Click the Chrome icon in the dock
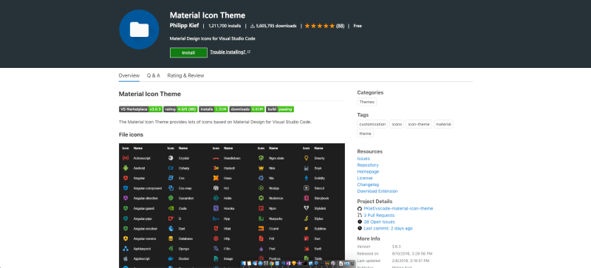Screen dimensions: 591x268 point(271,264)
